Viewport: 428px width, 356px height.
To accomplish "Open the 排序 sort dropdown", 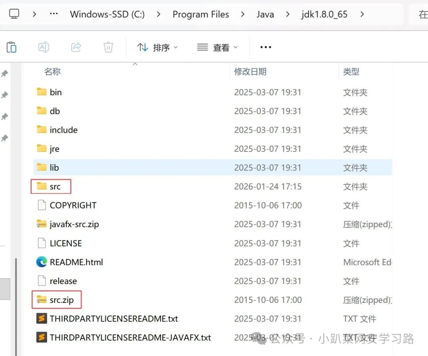I will 157,48.
